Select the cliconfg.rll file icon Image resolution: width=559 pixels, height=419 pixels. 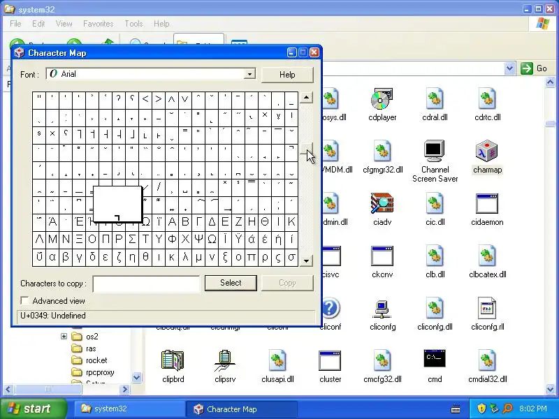[487, 309]
